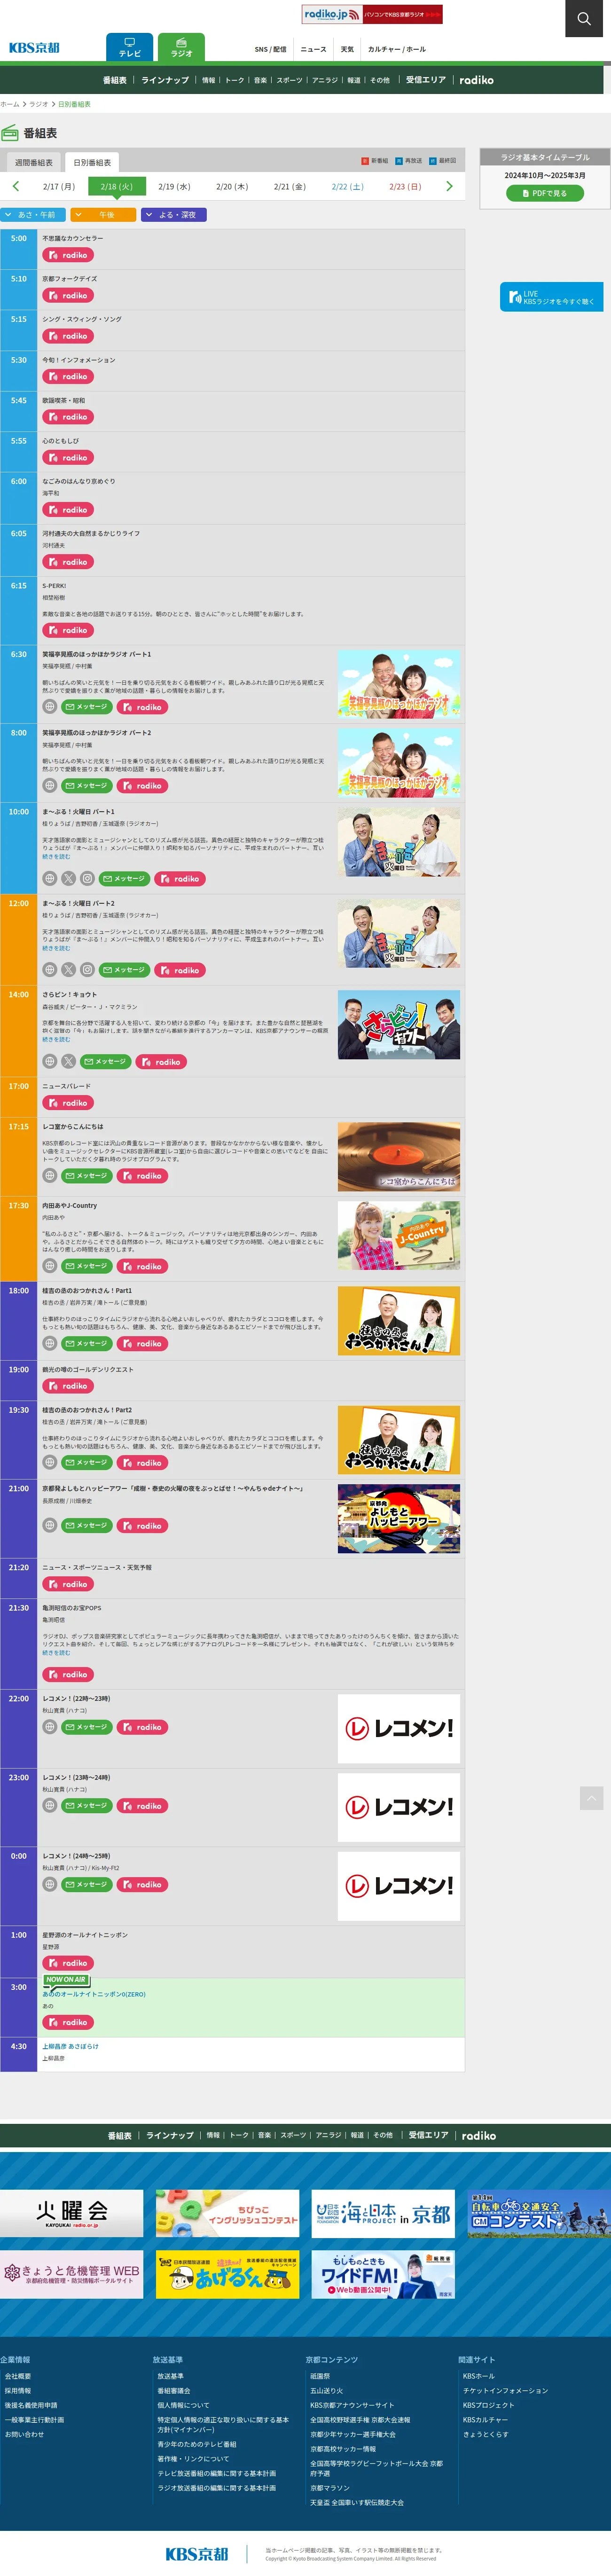Image resolution: width=611 pixels, height=2576 pixels.
Task: Open radiko for 不意論なカウンセラー at 5:00
Action: pyautogui.click(x=68, y=255)
